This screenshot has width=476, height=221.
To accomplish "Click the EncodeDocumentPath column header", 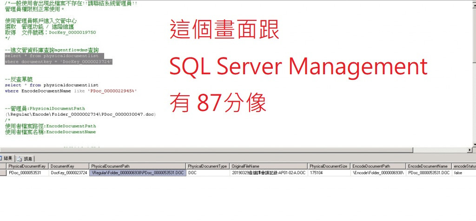I will pos(378,166).
